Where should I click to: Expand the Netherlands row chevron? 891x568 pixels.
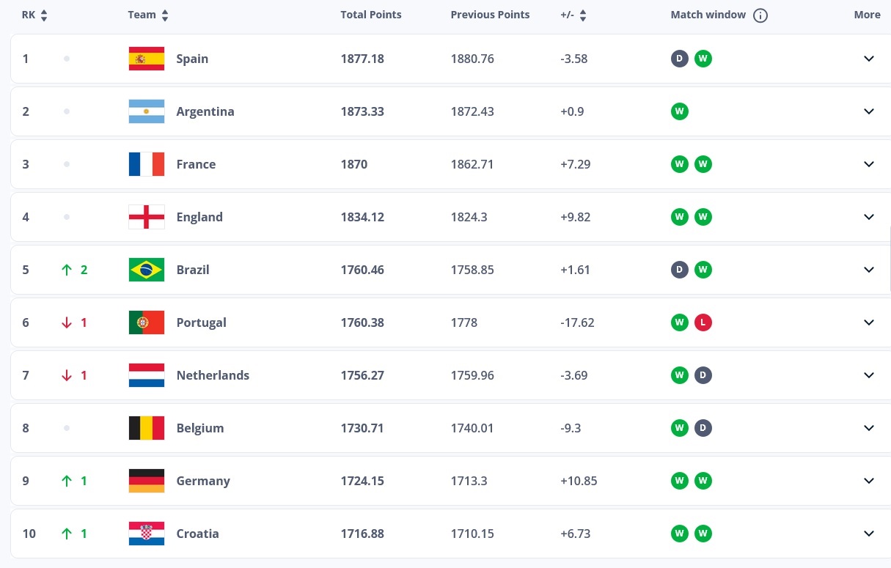coord(868,375)
